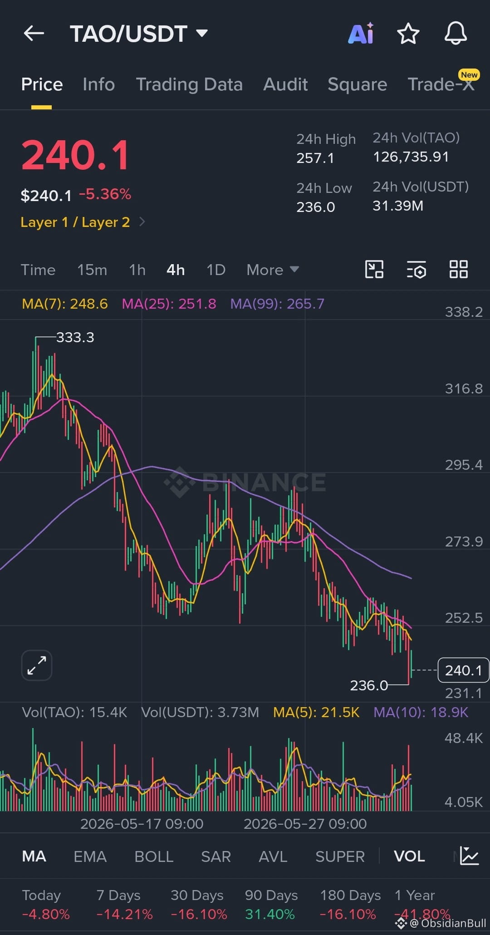The height and width of the screenshot is (935, 490).
Task: Go back using the left arrow
Action: click(34, 33)
